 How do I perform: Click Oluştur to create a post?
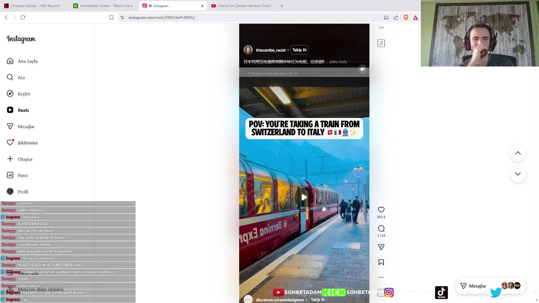tap(20, 159)
